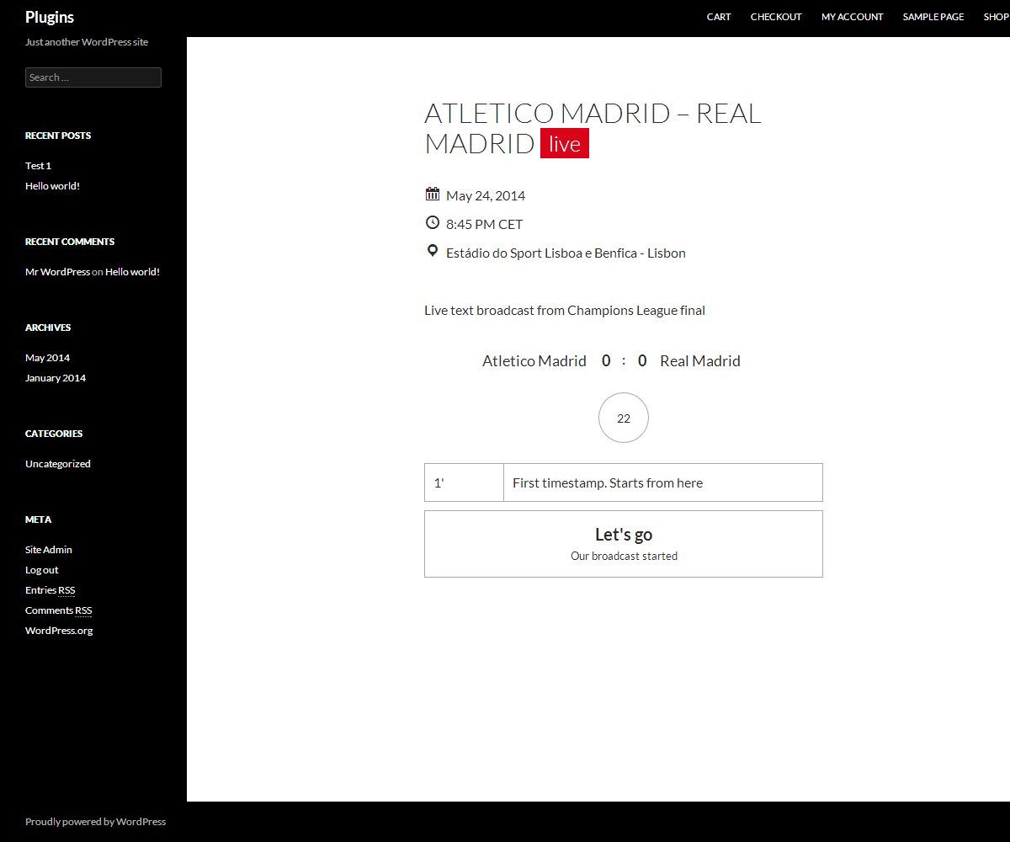This screenshot has height=842, width=1010.
Task: Open the recent post Test 1
Action: (x=38, y=166)
